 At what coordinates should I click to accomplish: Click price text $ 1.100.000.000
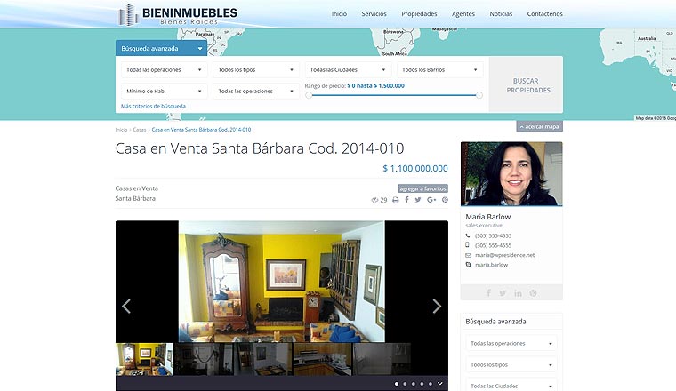415,168
